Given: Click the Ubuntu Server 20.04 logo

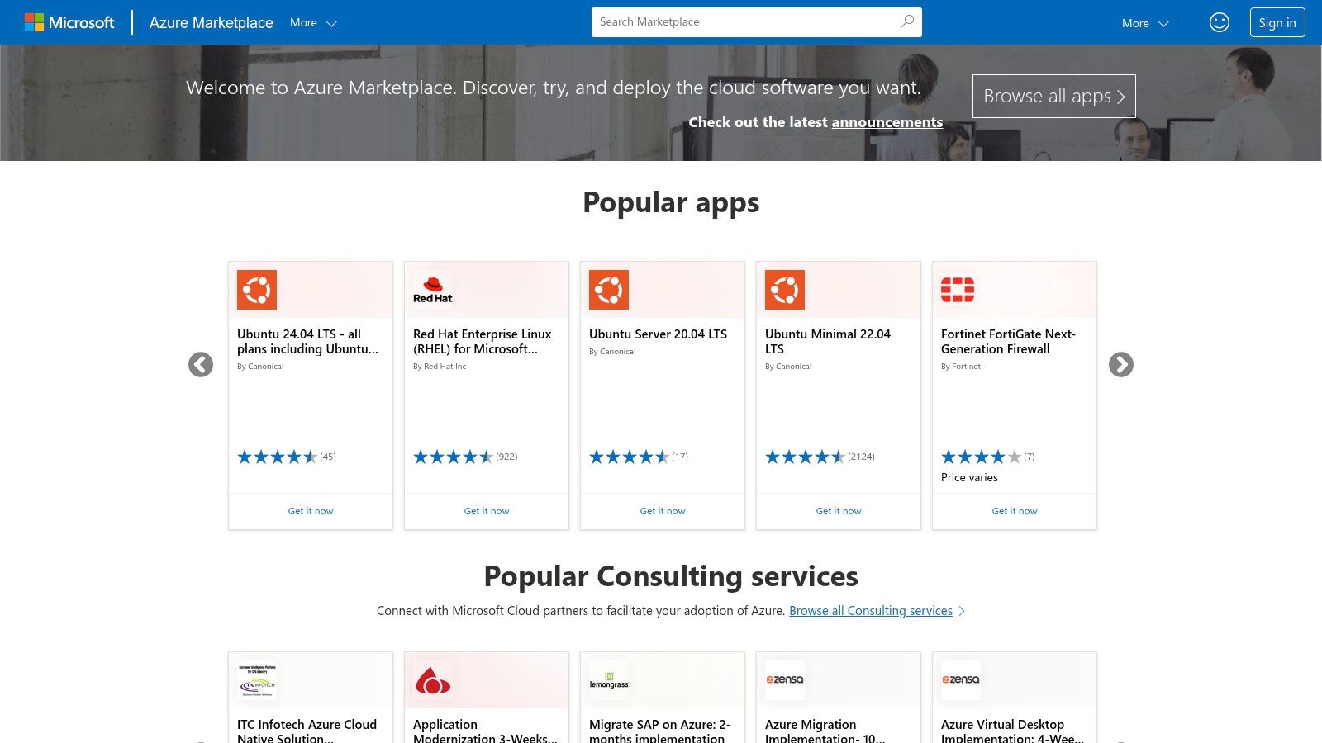Looking at the screenshot, I should pos(609,290).
